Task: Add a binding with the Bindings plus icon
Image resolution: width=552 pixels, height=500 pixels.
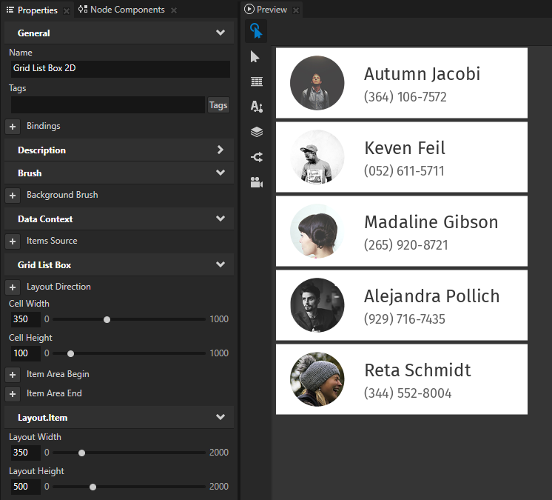Action: pos(13,127)
